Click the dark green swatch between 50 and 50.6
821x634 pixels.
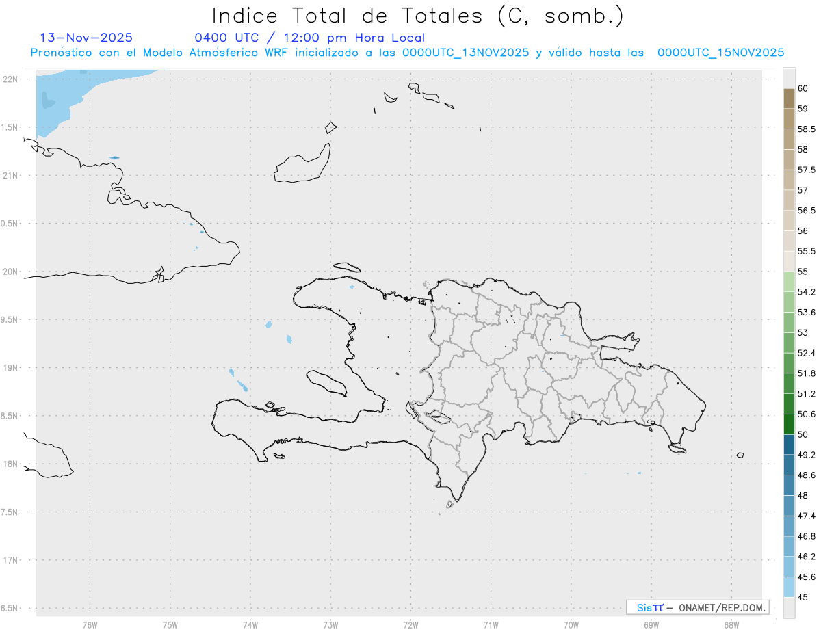point(789,424)
